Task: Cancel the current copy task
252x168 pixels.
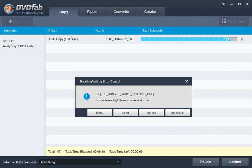Action: pos(235,162)
